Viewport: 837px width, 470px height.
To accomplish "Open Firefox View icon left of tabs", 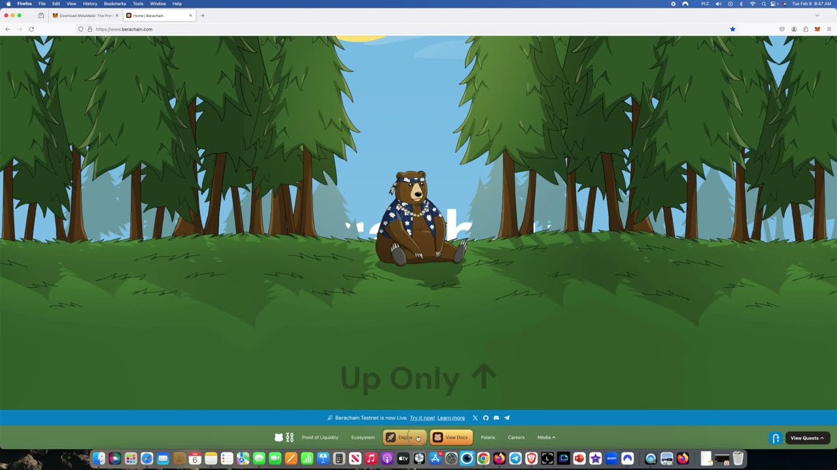I will pos(41,16).
